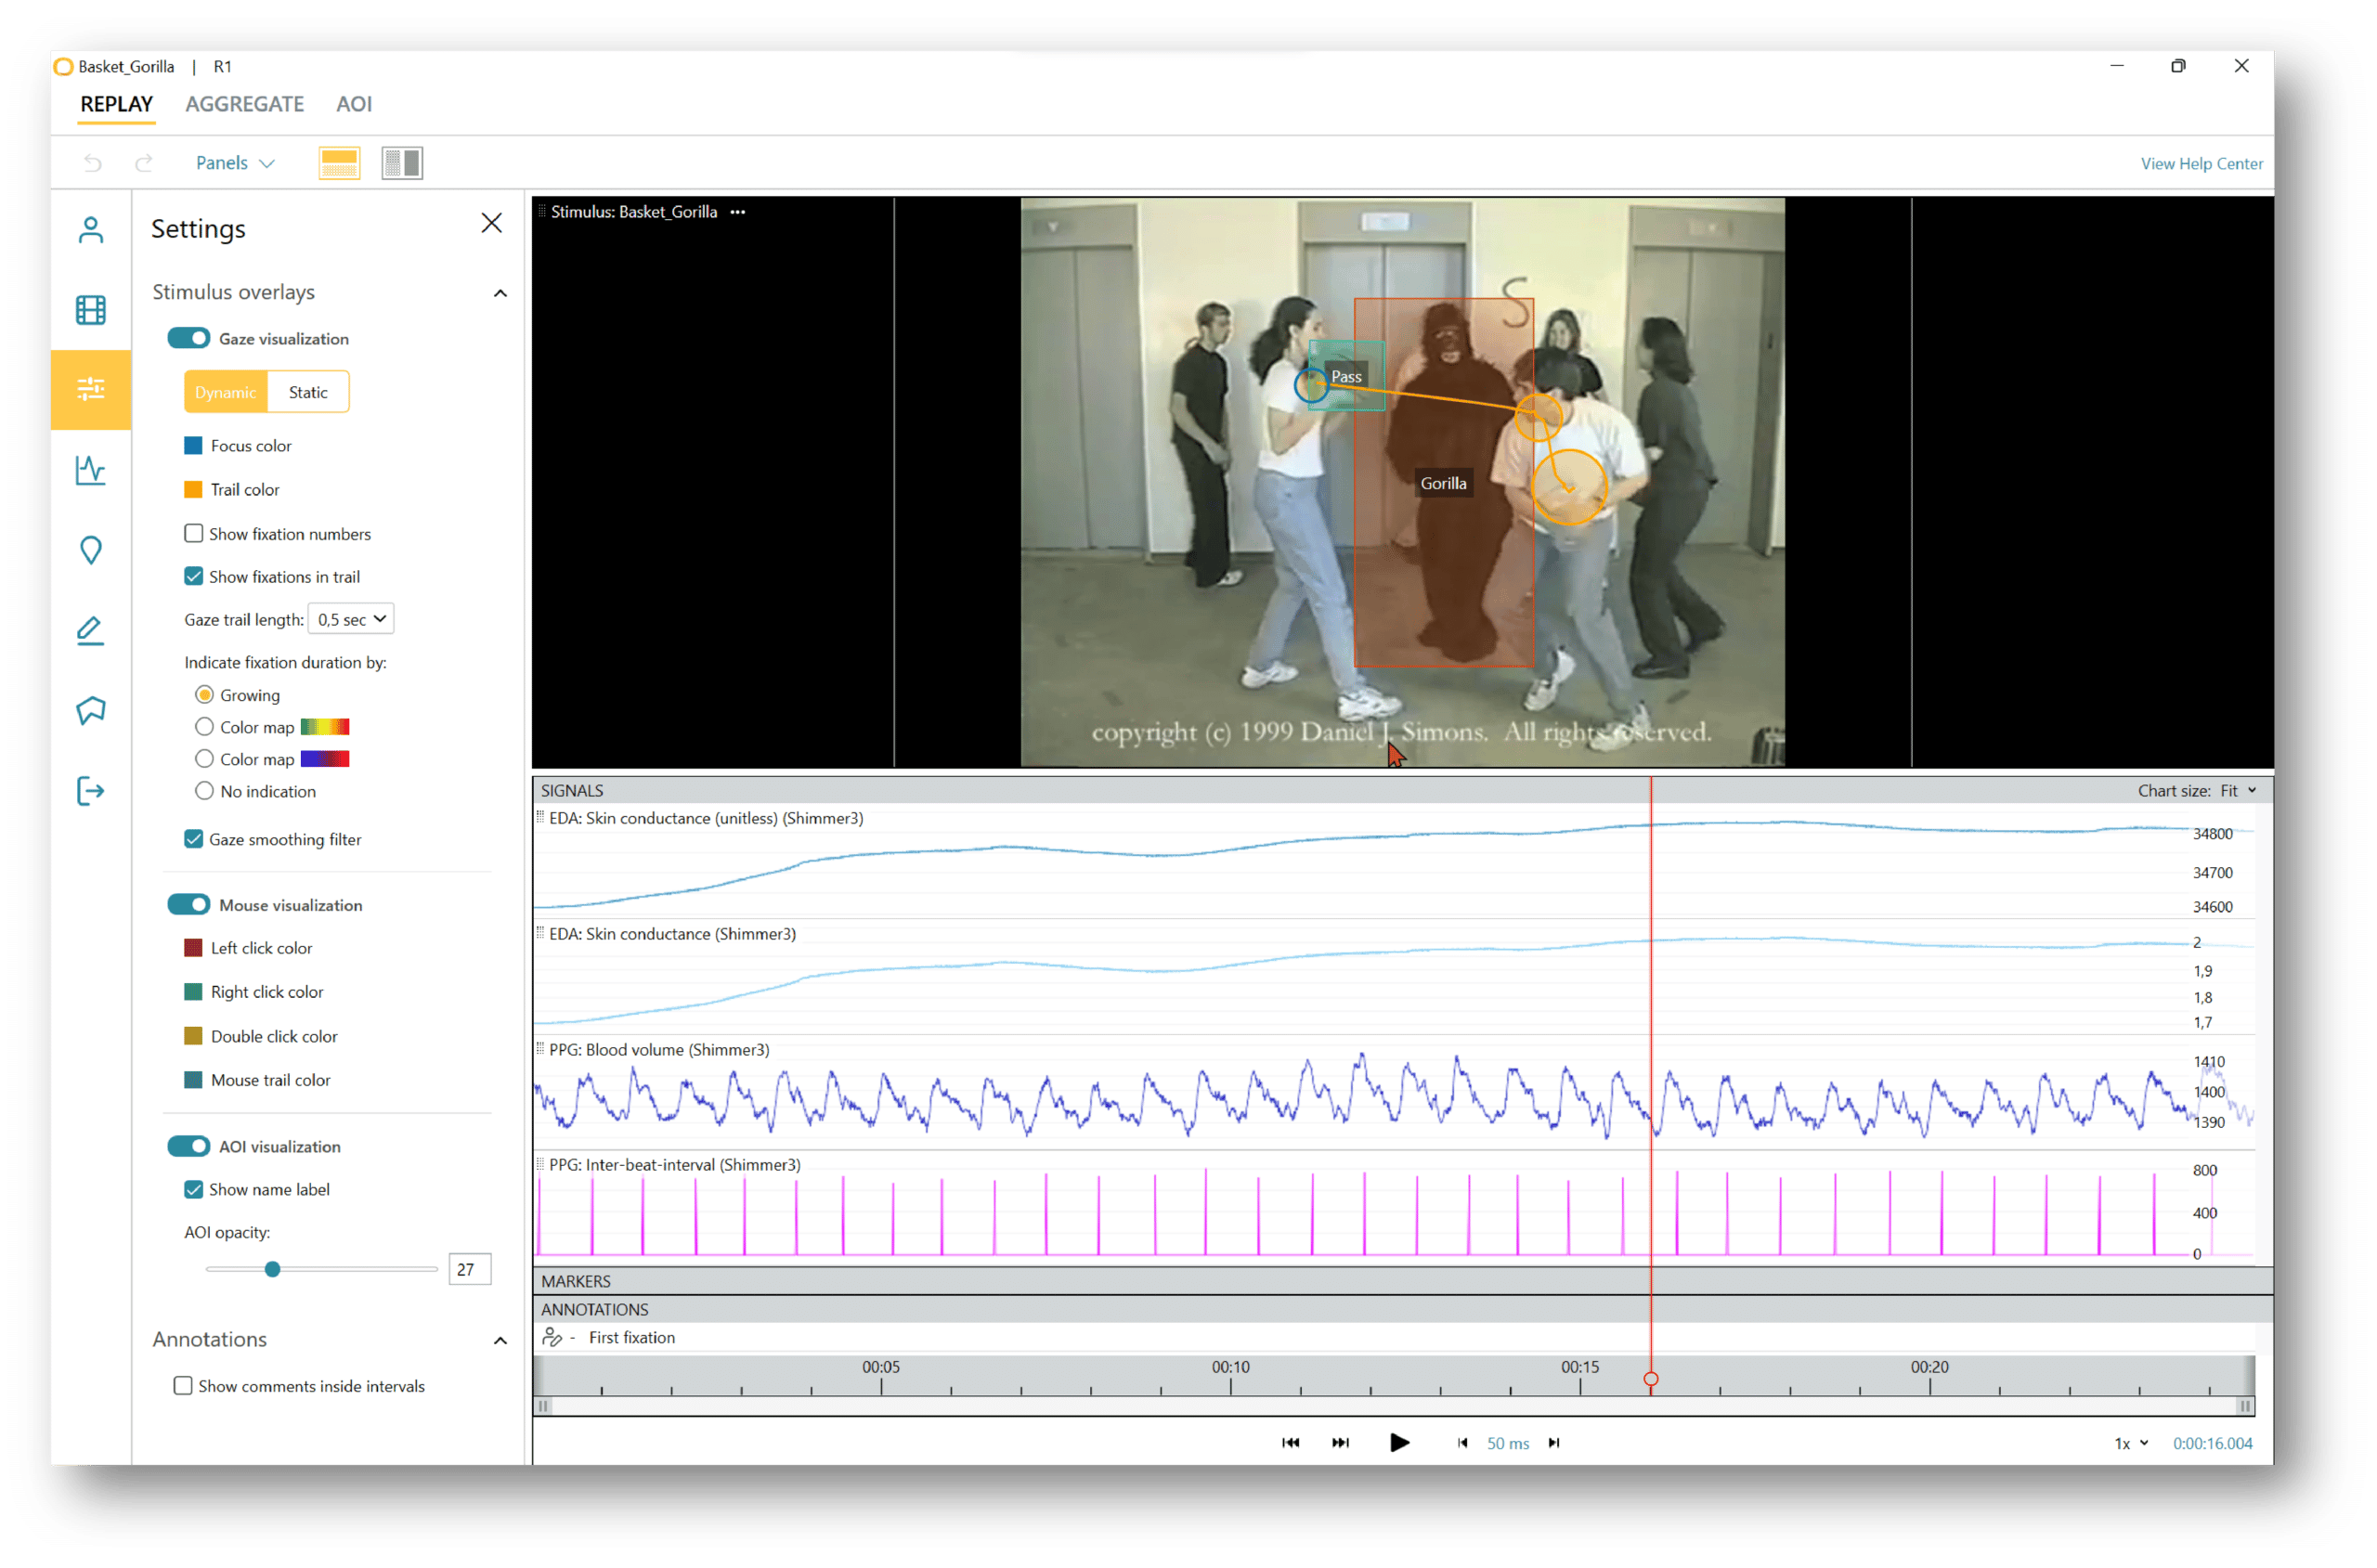Open the Left click color swatch
Image resolution: width=2377 pixels, height=1568 pixels.
coord(194,948)
